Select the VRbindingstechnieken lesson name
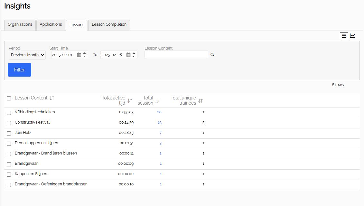This screenshot has height=206, width=364. [35, 112]
